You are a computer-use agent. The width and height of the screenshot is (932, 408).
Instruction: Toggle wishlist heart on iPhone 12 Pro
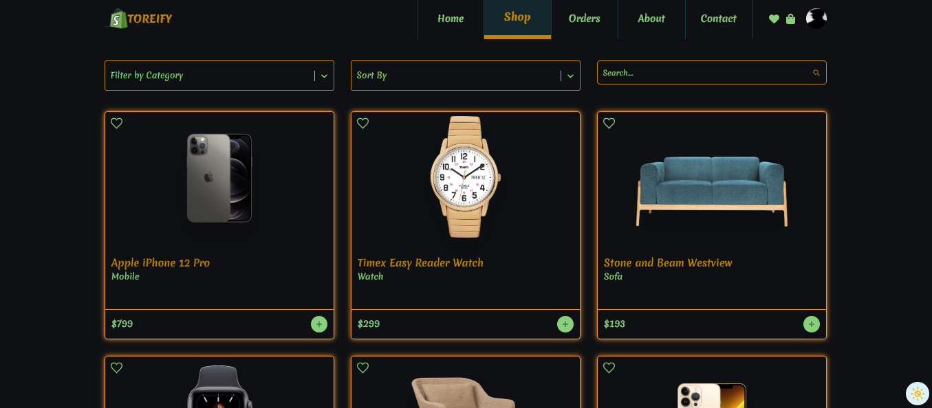(117, 124)
